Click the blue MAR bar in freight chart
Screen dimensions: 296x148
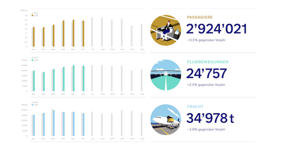pyautogui.click(x=54, y=123)
